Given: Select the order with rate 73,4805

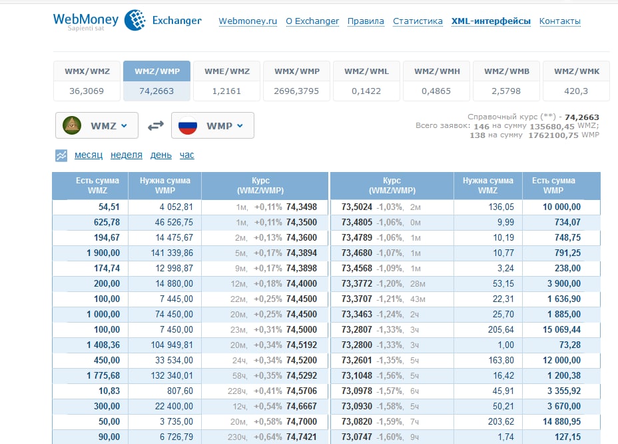Looking at the screenshot, I should tap(465, 223).
